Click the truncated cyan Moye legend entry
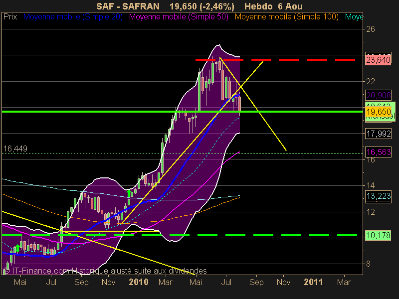 coord(354,17)
